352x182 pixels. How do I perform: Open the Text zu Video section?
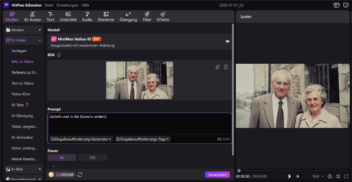(x=22, y=83)
